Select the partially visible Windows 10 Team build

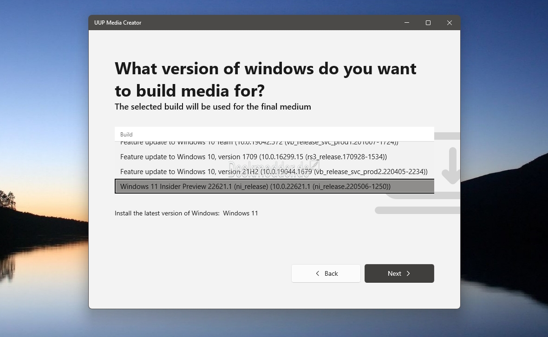274,143
